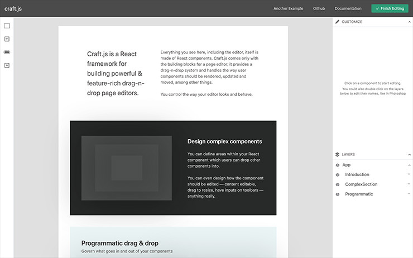This screenshot has width=413, height=258.
Task: Expand the Introduction layer
Action: pos(409,174)
